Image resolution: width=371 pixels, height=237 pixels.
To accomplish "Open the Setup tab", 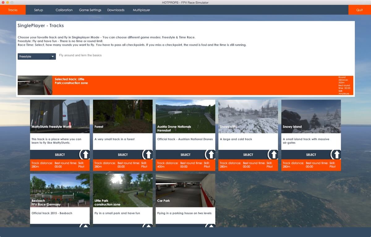I will pyautogui.click(x=38, y=10).
